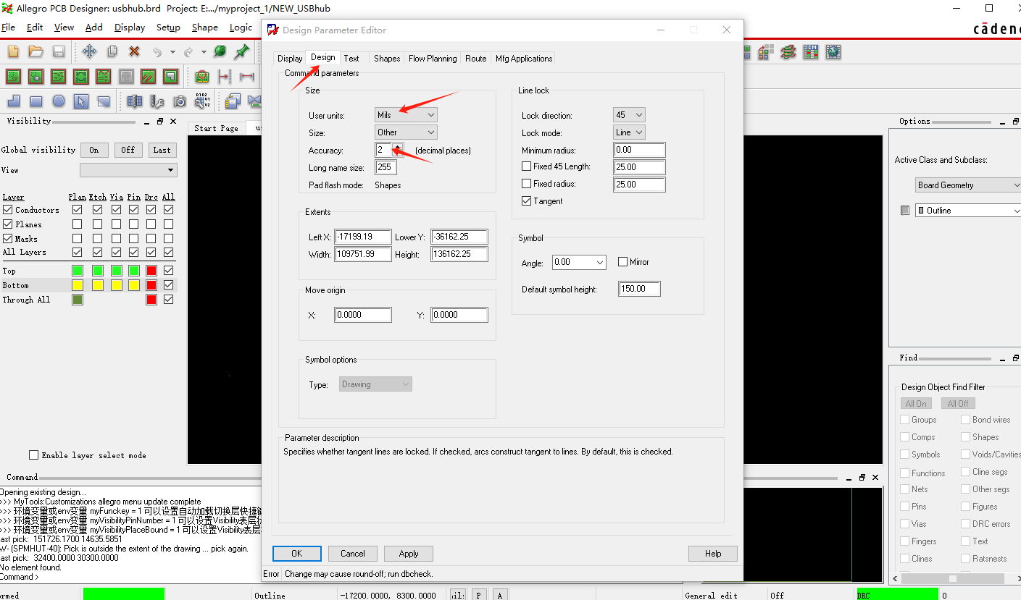Click the Save floppy disk icon

(59, 51)
